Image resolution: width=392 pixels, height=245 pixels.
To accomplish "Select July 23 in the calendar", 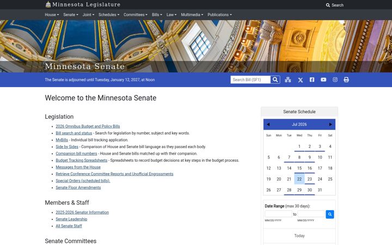I will 309,179.
